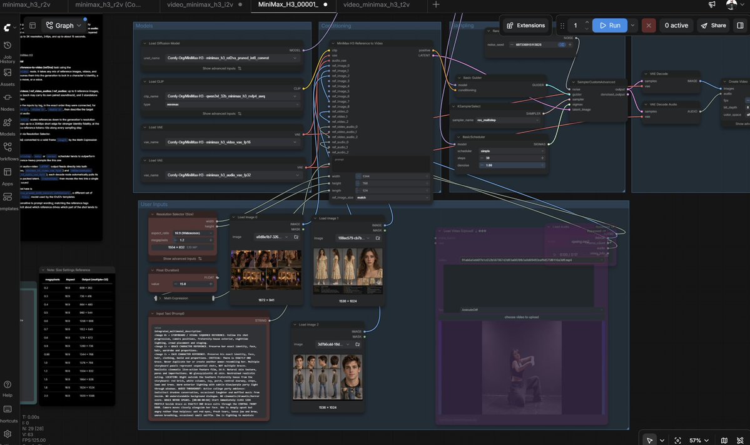
Task: Open the Models sidebar panel
Action: pyautogui.click(x=8, y=127)
